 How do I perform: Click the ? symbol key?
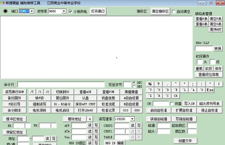(x=158, y=84)
